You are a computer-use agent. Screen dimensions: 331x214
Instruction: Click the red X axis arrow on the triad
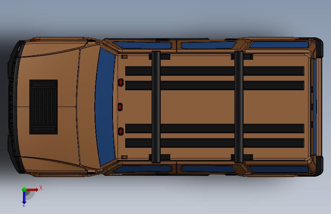pos(32,190)
